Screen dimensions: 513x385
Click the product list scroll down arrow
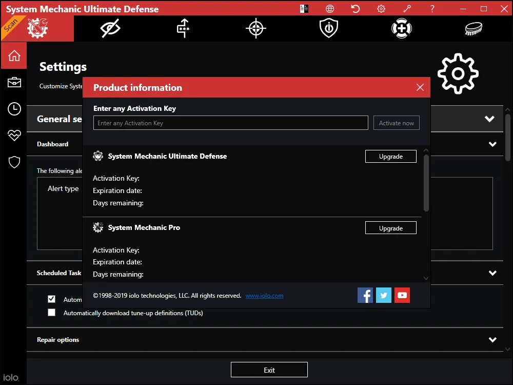[x=426, y=278]
